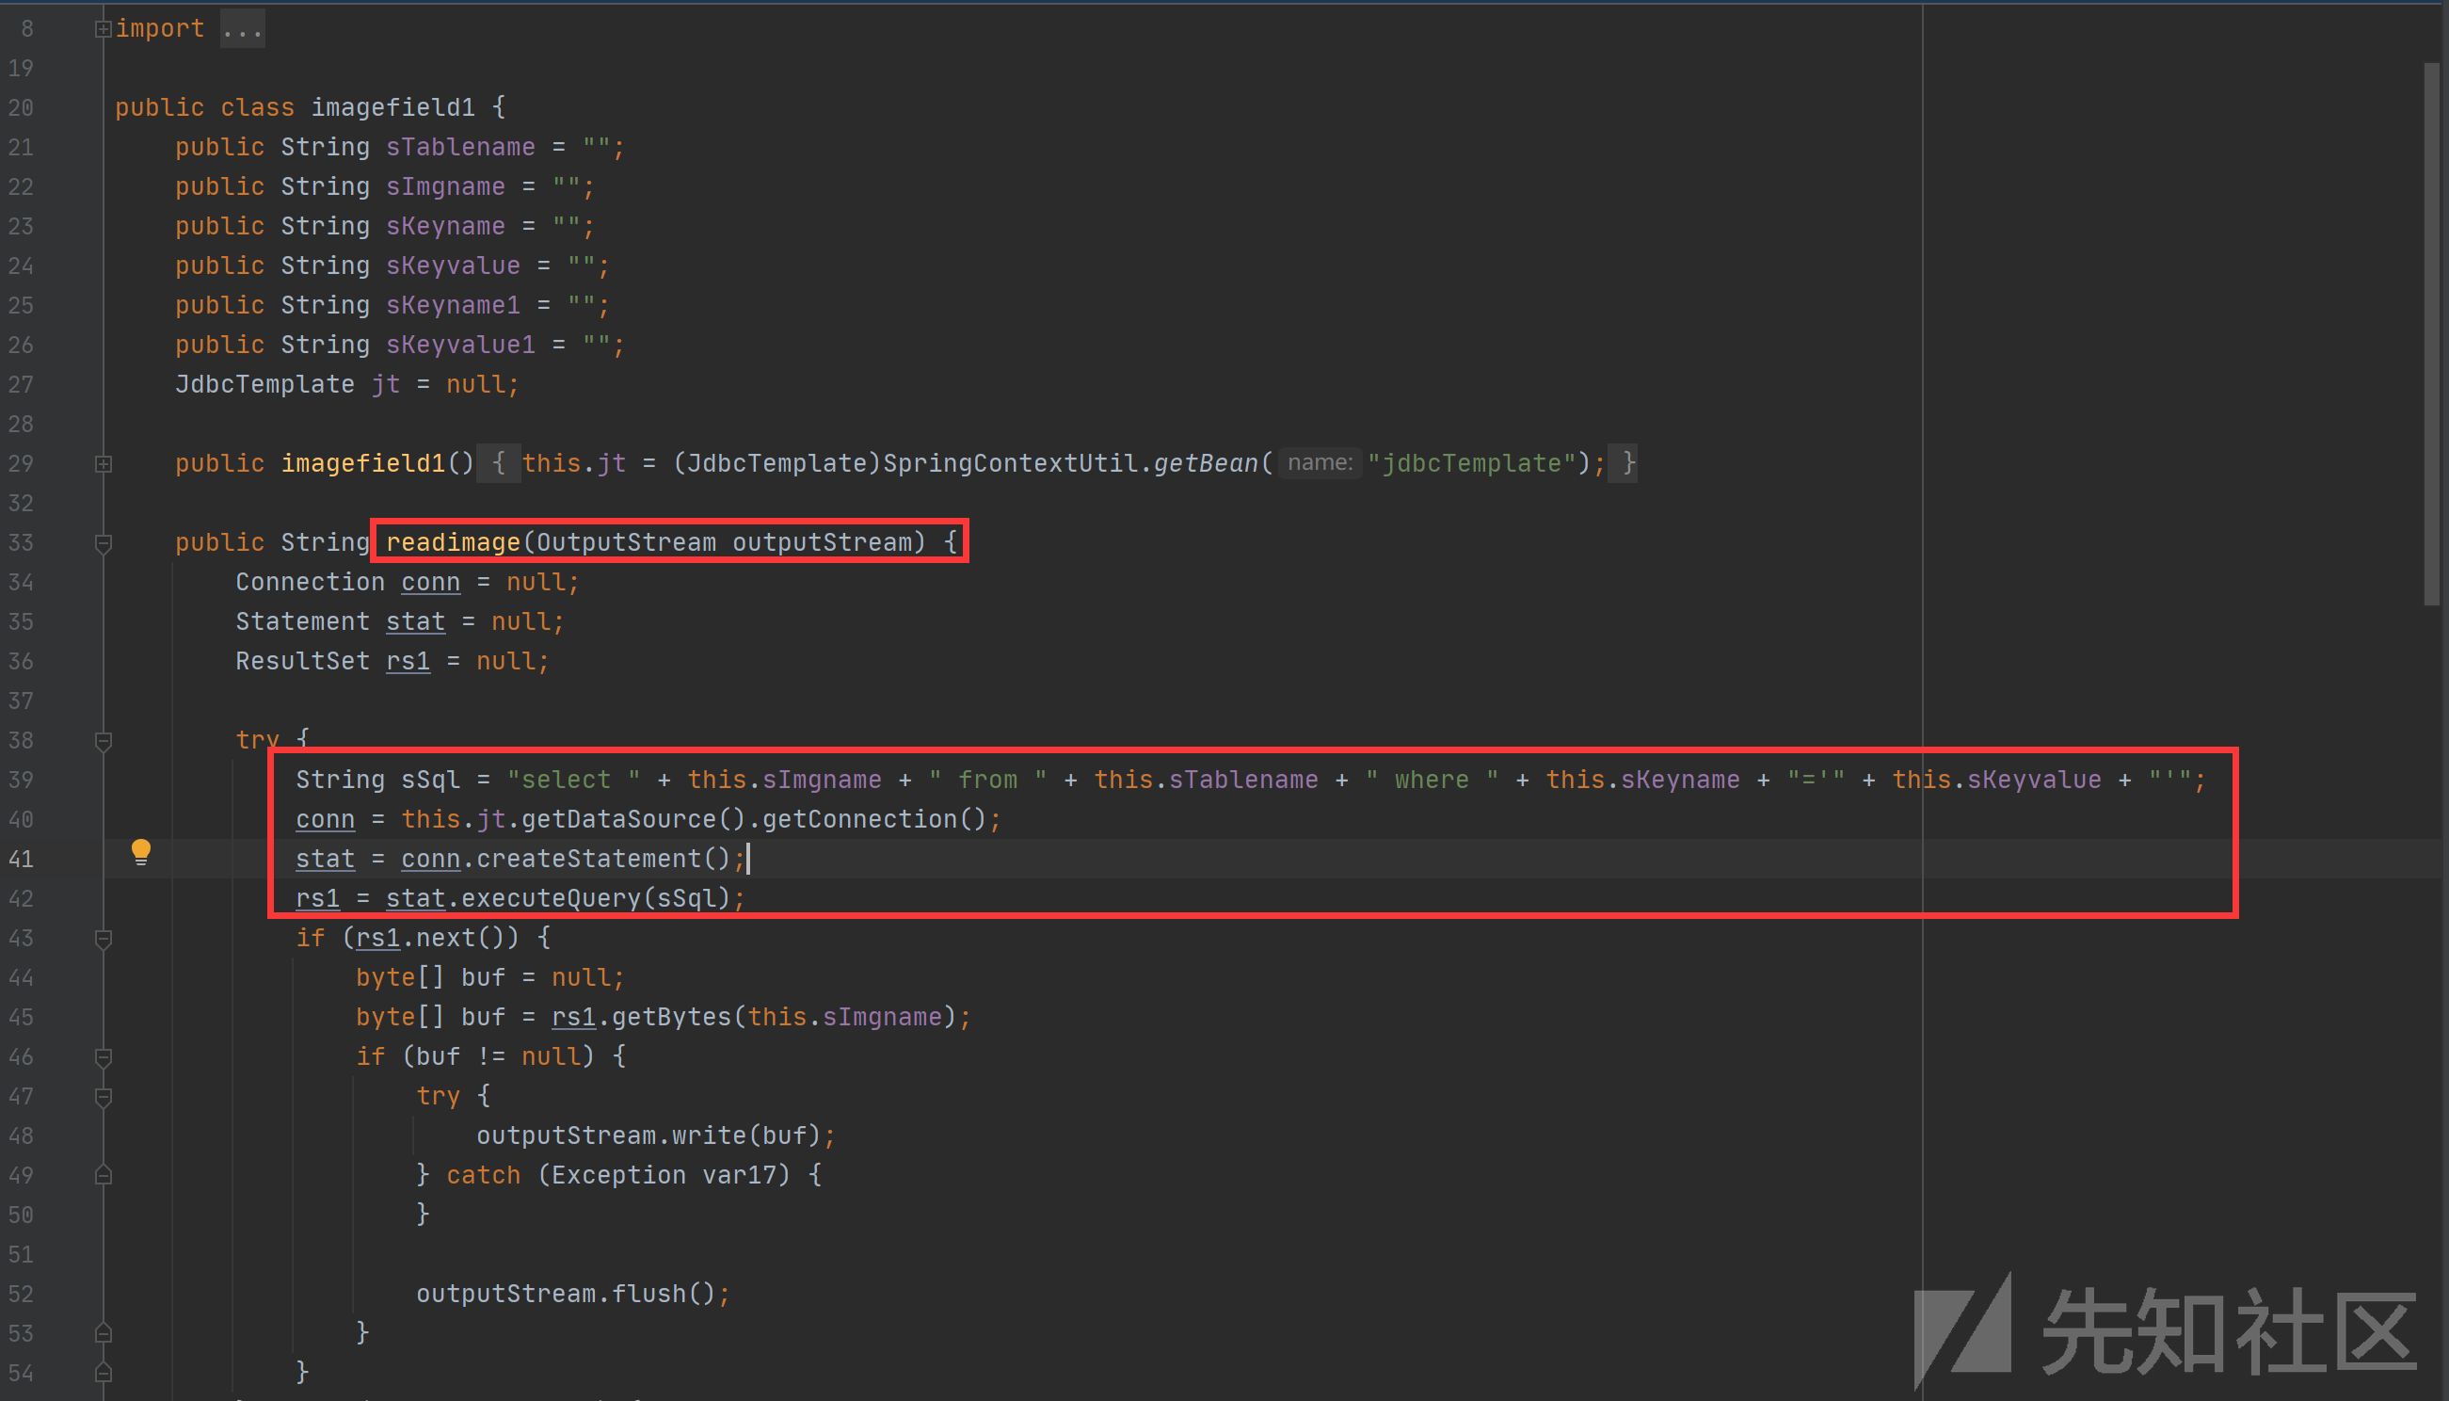Click line number 41 in the gutter
This screenshot has height=1401, width=2449.
pos(21,860)
